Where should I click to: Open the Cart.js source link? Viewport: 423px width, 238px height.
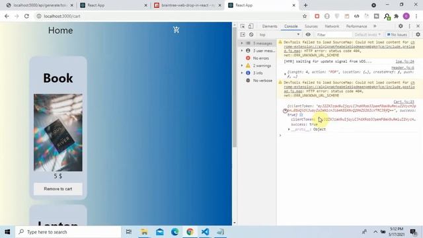[x=404, y=102]
